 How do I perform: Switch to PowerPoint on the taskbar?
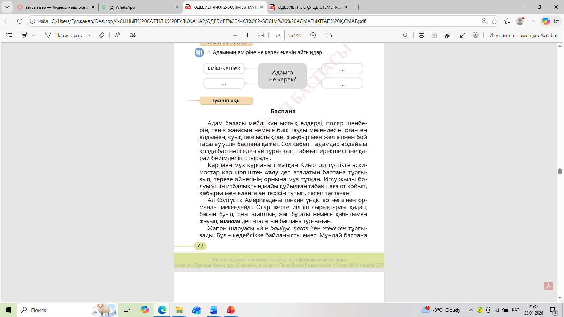tap(231, 310)
